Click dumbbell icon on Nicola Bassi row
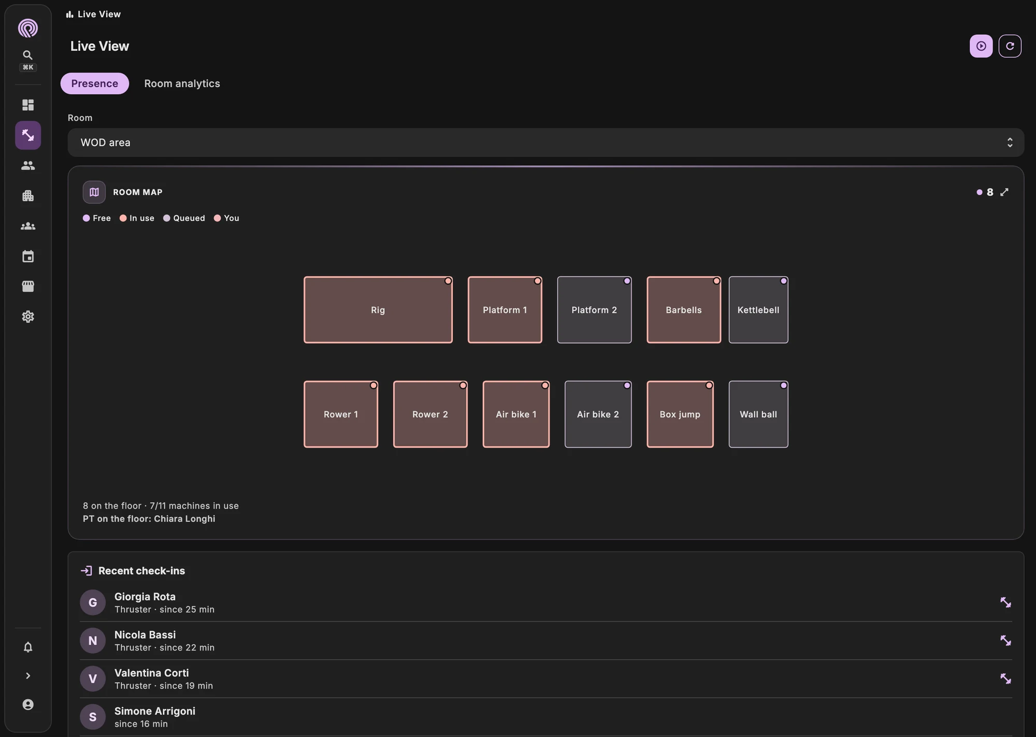1036x737 pixels. (1005, 641)
